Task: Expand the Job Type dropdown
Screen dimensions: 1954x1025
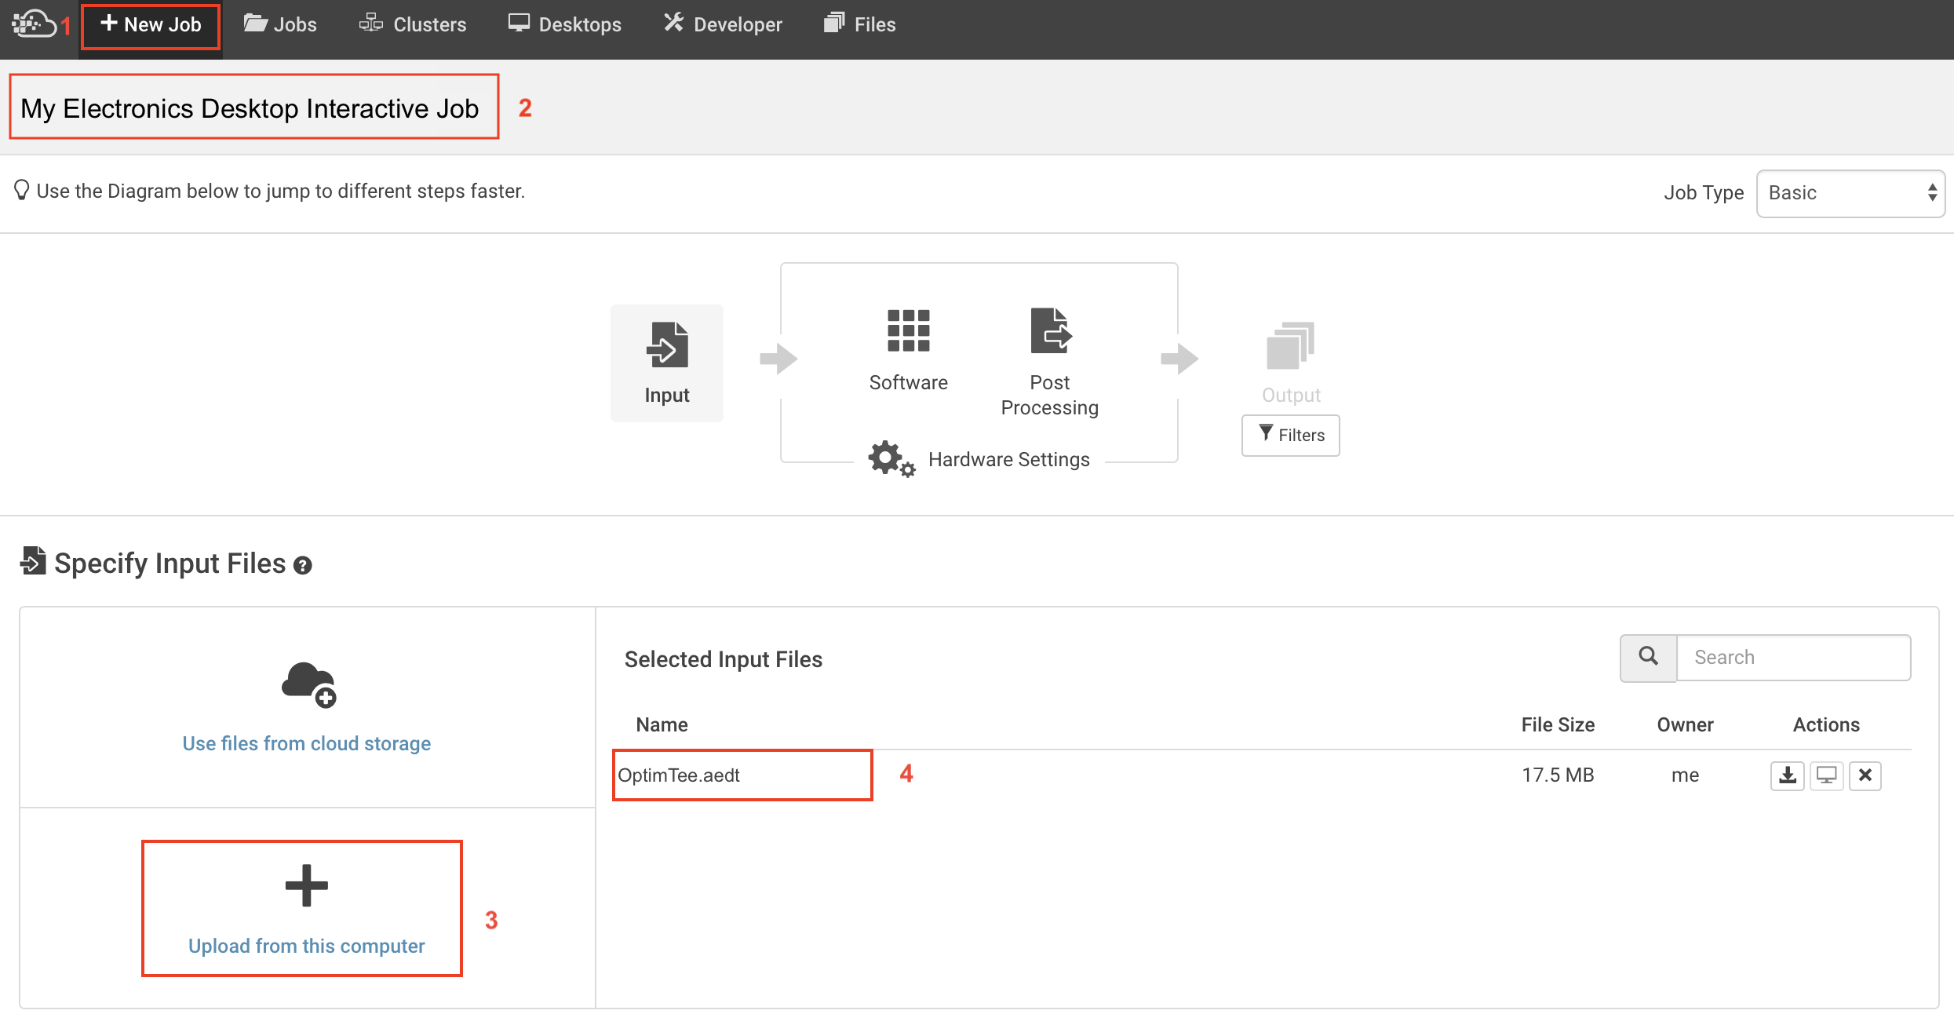Action: [1850, 193]
